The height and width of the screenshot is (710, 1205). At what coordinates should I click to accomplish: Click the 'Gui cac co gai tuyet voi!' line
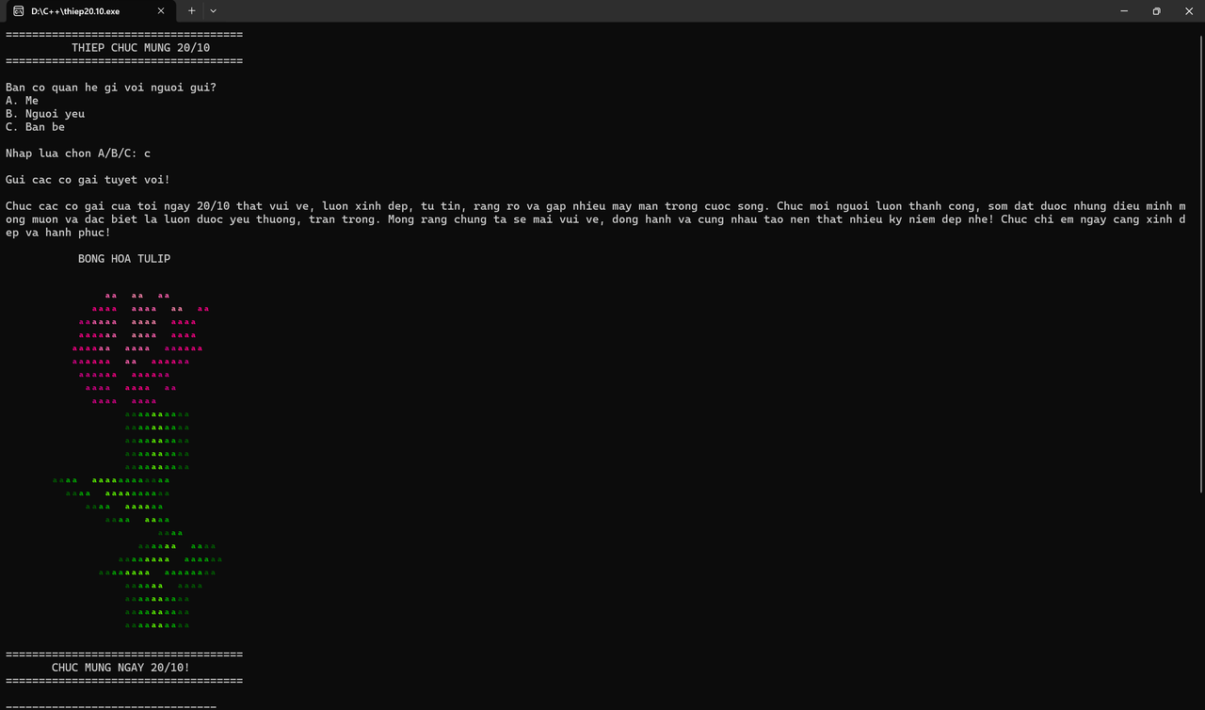click(x=88, y=180)
